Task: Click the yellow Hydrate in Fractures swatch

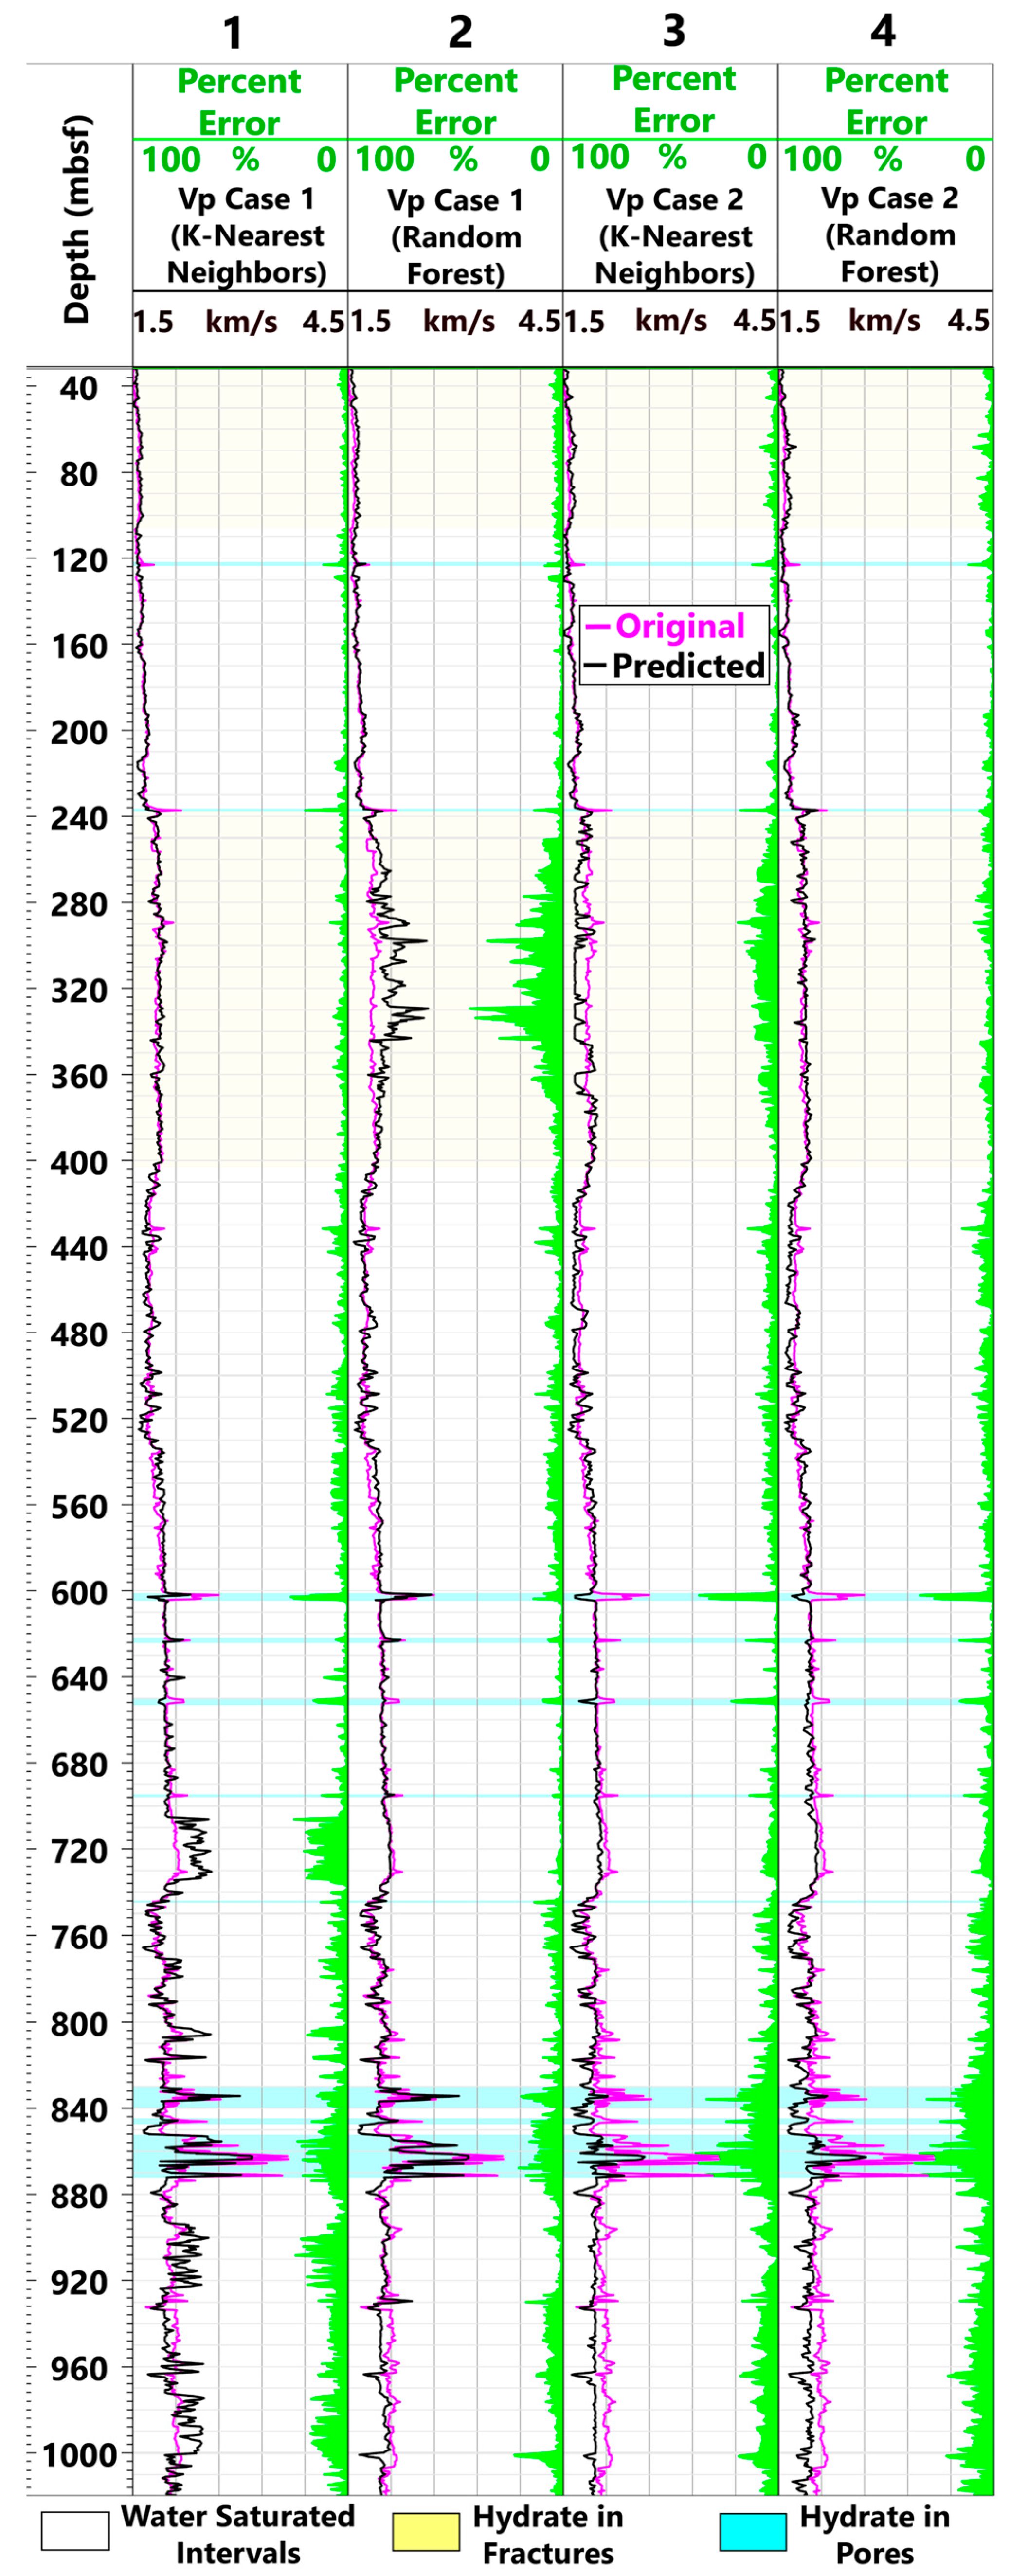Action: click(426, 2531)
